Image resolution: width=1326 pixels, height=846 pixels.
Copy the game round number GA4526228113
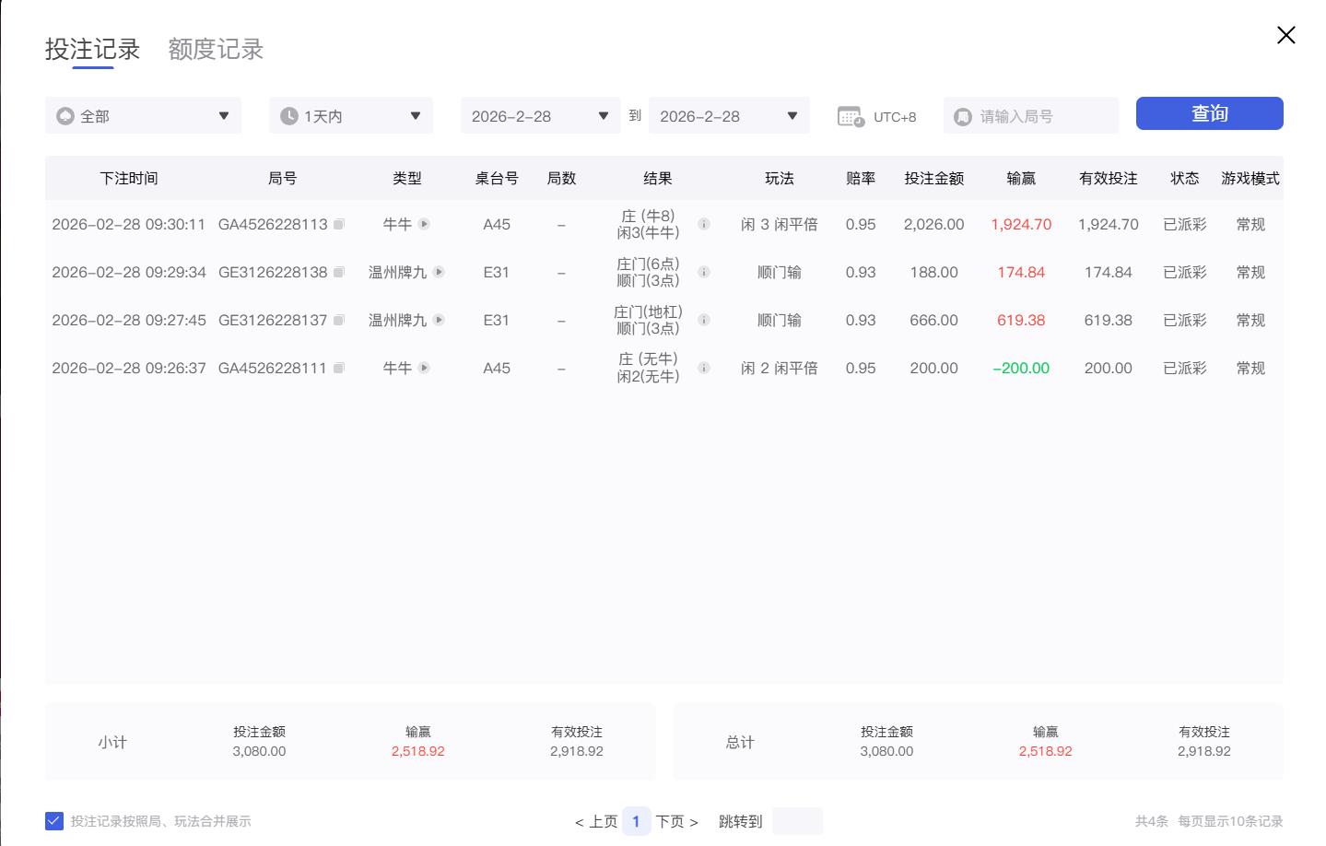click(x=338, y=224)
